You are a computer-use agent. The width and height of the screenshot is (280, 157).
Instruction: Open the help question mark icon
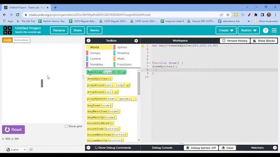266,31
